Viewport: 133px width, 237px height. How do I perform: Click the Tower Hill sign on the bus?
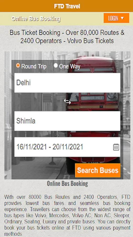point(93,98)
